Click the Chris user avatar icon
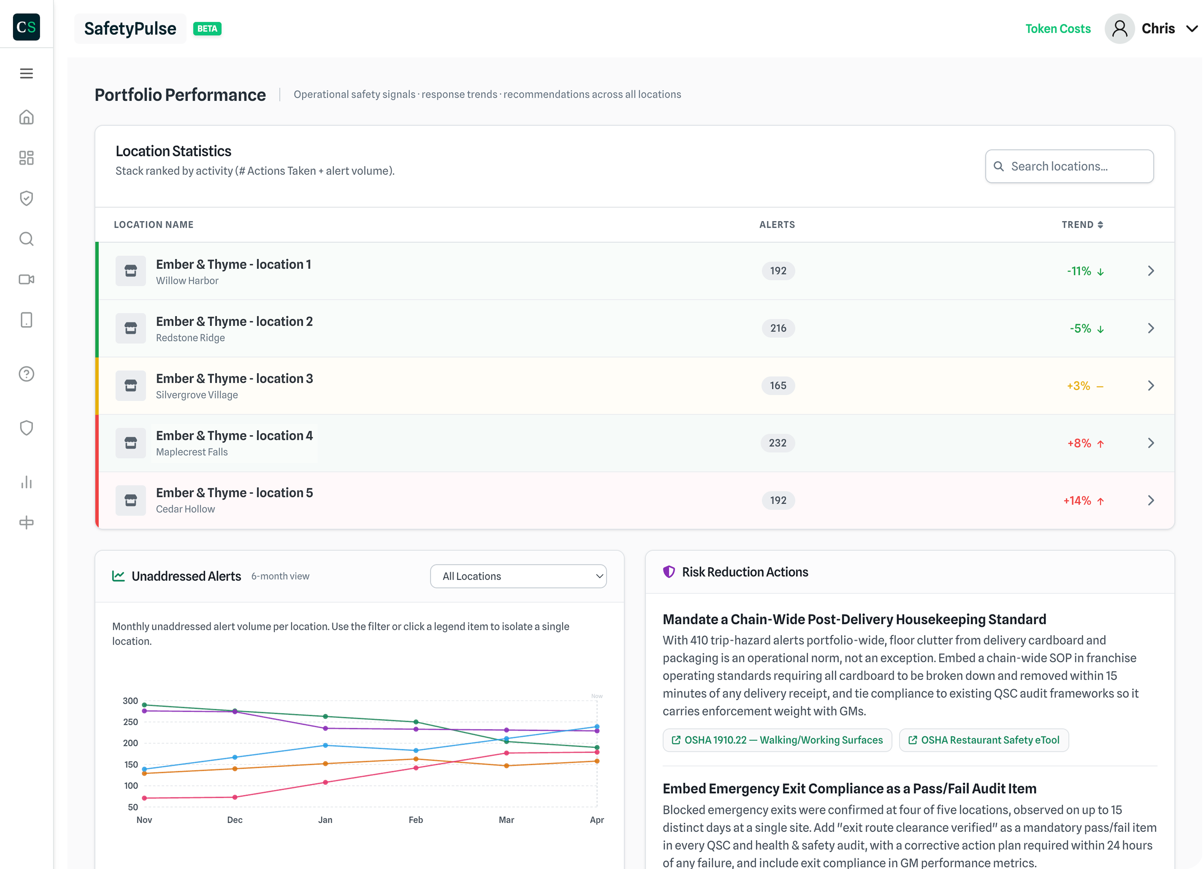The image size is (1203, 869). pos(1119,29)
